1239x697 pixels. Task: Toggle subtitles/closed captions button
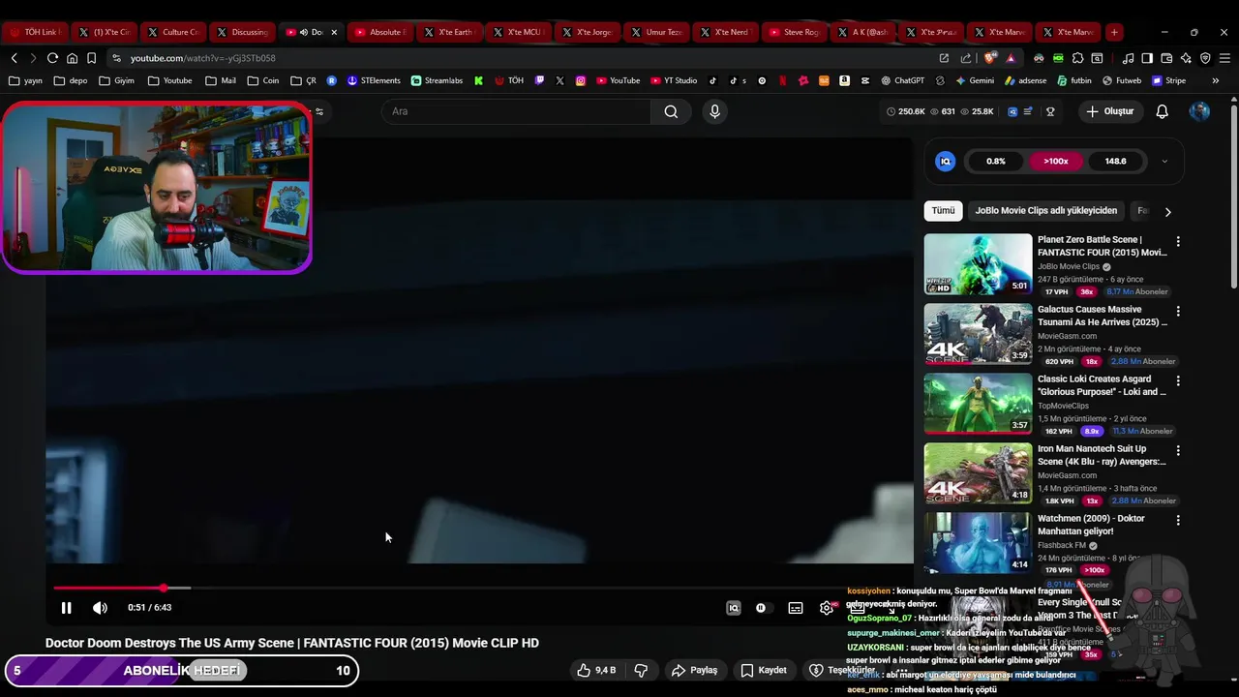point(796,608)
